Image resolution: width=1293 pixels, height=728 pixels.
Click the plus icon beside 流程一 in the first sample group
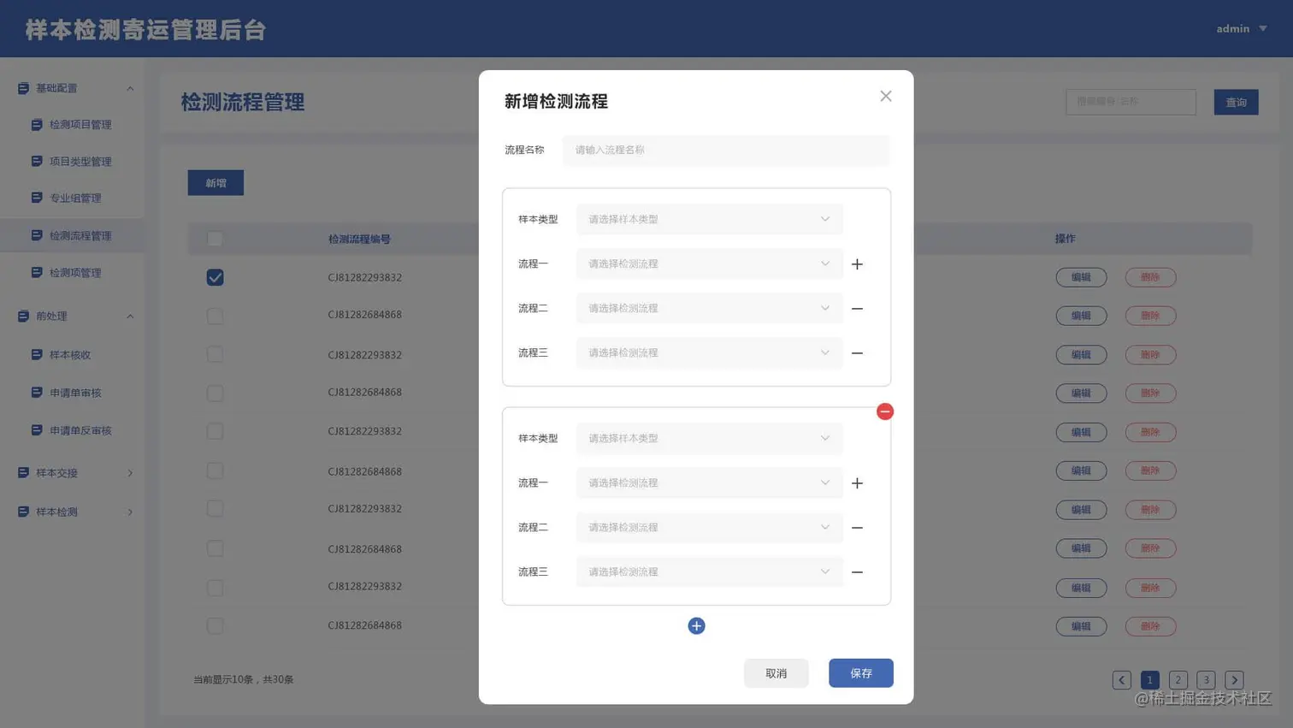[x=857, y=264]
